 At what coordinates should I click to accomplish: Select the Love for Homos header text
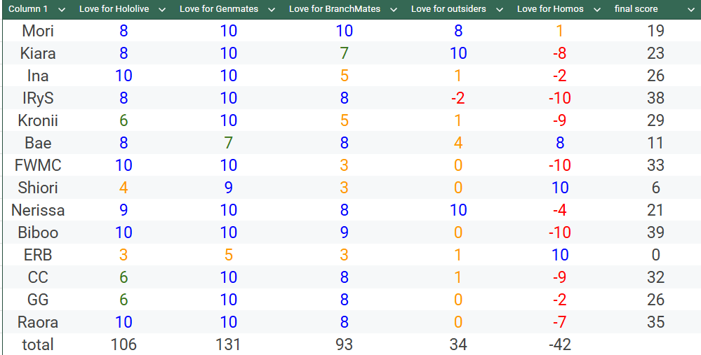550,9
